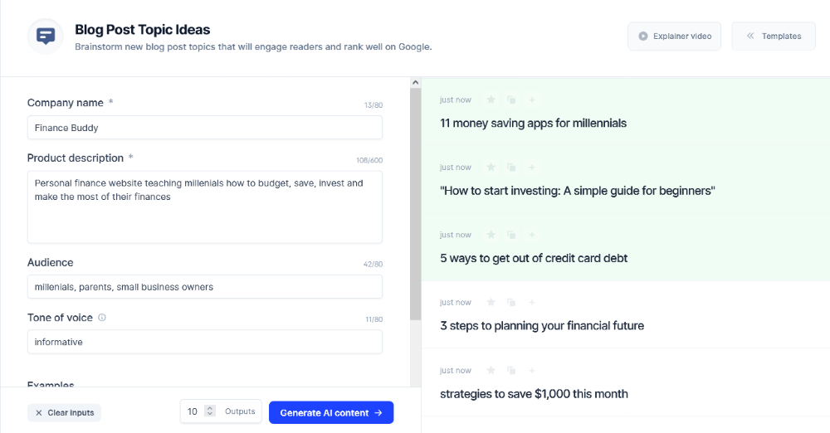The width and height of the screenshot is (830, 433).
Task: Click the 'Company name' label
Action: click(x=65, y=103)
